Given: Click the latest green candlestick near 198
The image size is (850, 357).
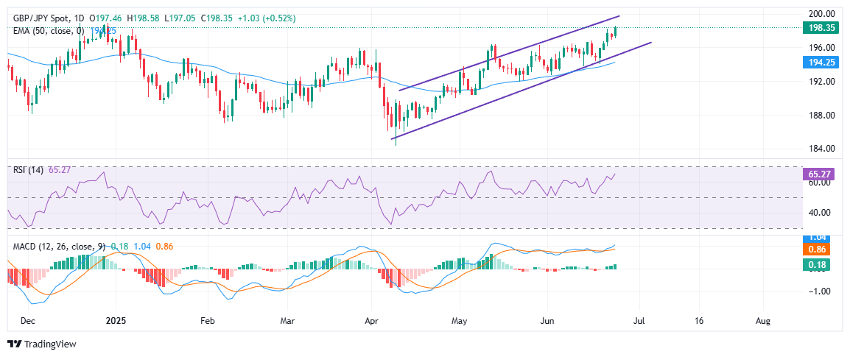Looking at the screenshot, I should (616, 32).
